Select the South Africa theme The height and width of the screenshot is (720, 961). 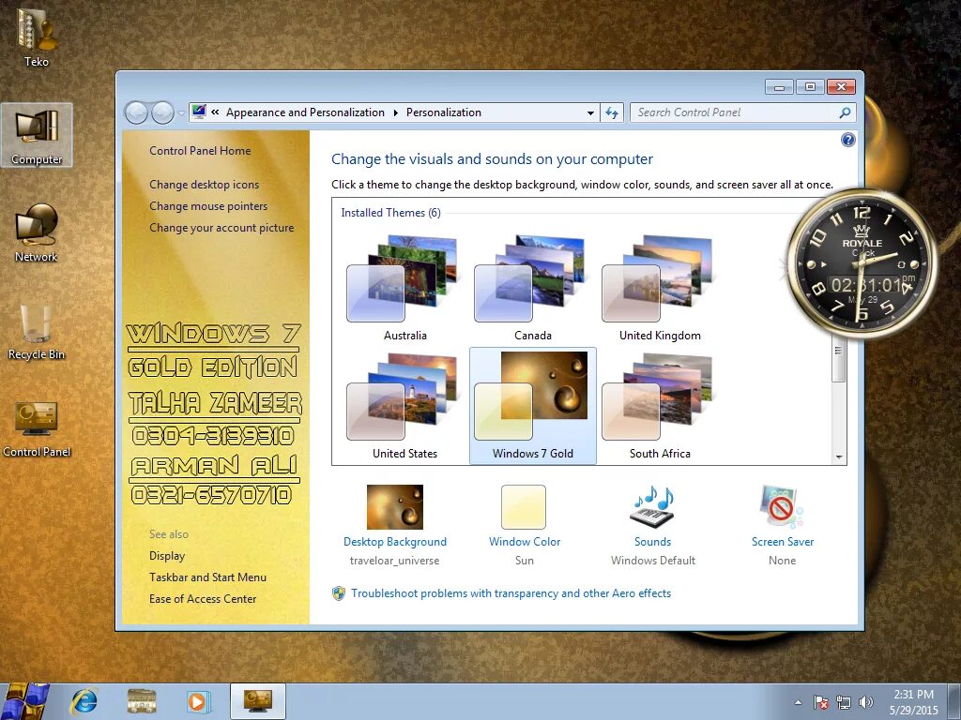click(660, 405)
